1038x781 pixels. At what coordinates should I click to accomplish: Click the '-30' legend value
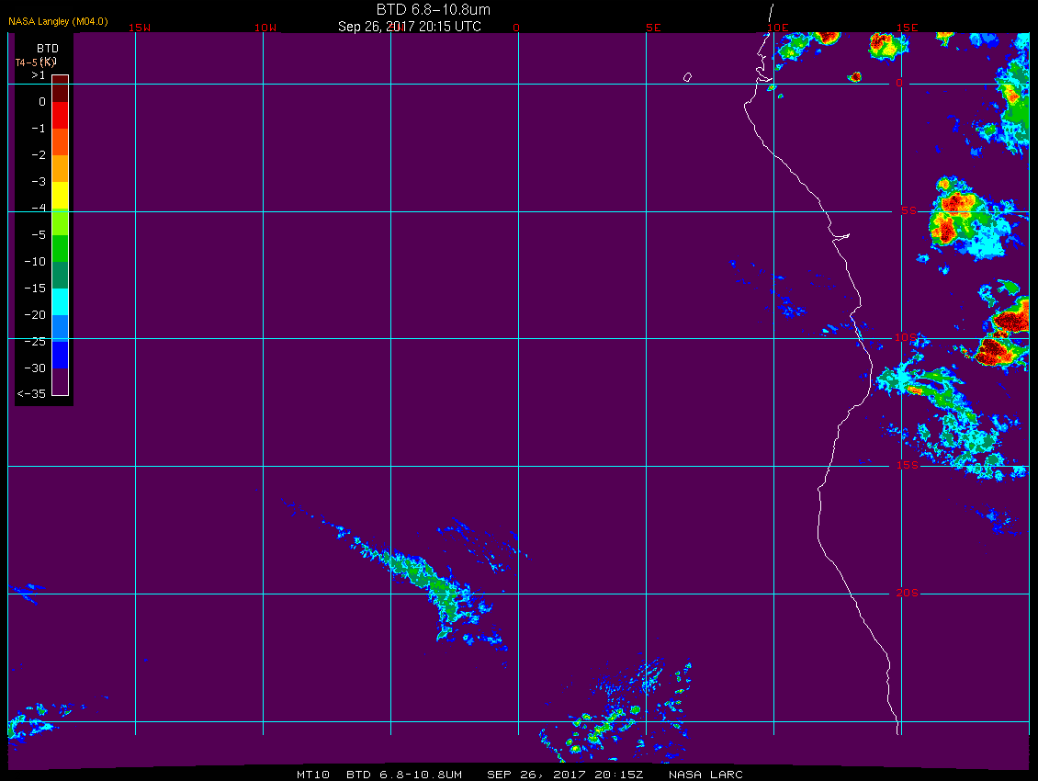(35, 368)
